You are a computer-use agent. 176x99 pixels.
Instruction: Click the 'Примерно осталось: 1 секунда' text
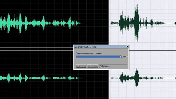point(89,53)
